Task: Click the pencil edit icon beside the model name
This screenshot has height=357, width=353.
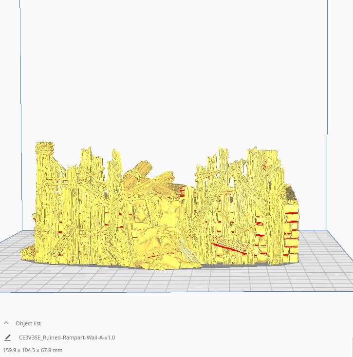Action: click(x=7, y=338)
